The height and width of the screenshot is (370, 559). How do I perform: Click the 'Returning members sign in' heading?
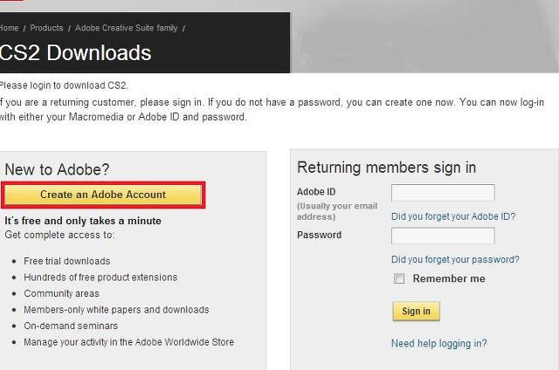point(386,168)
